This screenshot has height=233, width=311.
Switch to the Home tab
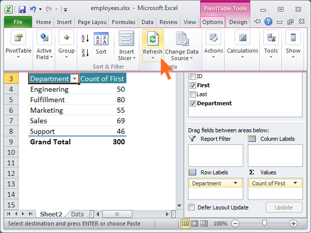point(44,22)
